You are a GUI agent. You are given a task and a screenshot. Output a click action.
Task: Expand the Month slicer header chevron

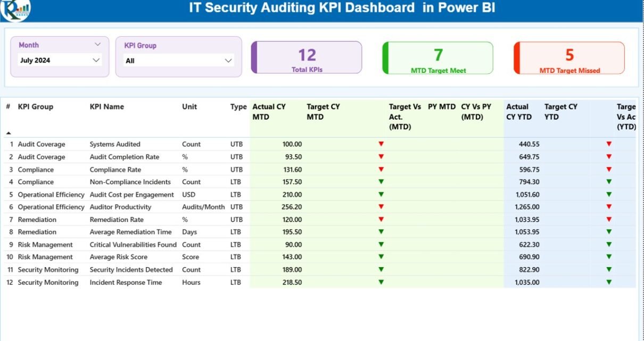[97, 45]
